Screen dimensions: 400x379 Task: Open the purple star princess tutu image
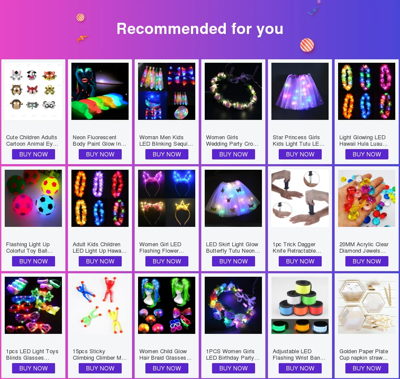[300, 91]
